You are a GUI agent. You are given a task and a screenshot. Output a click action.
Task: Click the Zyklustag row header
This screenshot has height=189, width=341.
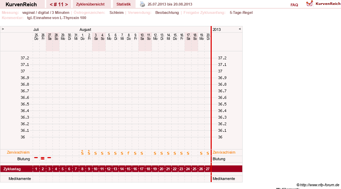click(x=12, y=169)
